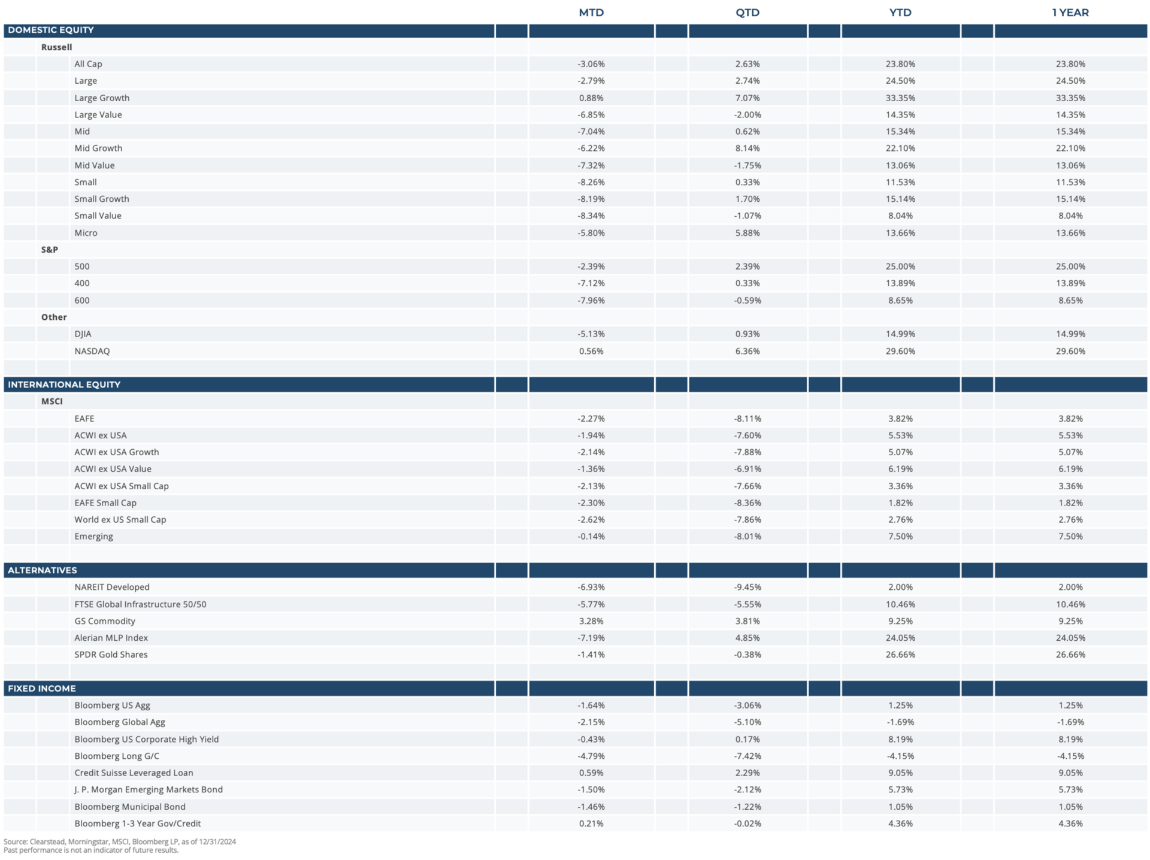Screen dimensions: 1150x860
Task: Click the Alerian MLP Index label
Action: coord(111,638)
